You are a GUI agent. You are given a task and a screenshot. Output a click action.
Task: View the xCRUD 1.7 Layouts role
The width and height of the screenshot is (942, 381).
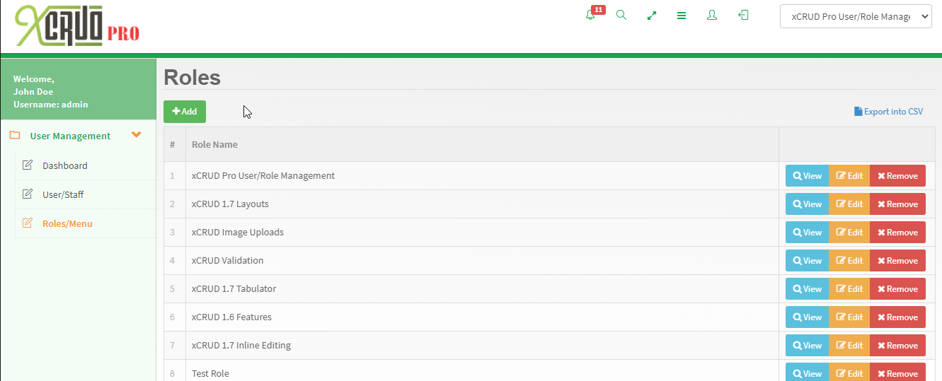(x=807, y=204)
